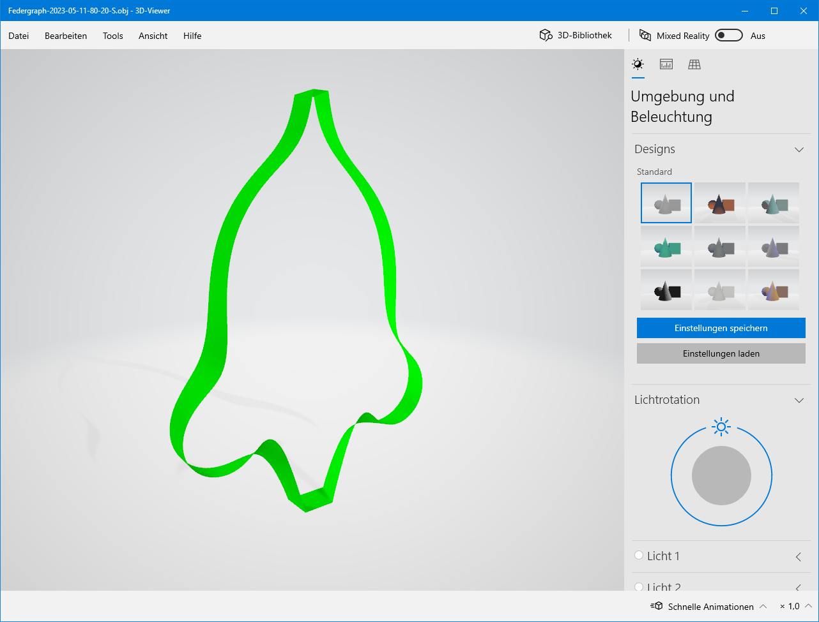Viewport: 819px width, 622px height.
Task: Click the gray light rotation dial center
Action: tap(721, 476)
